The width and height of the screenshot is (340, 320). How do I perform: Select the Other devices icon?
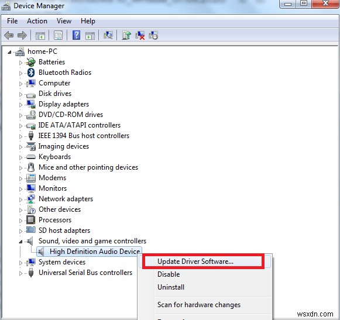31,209
